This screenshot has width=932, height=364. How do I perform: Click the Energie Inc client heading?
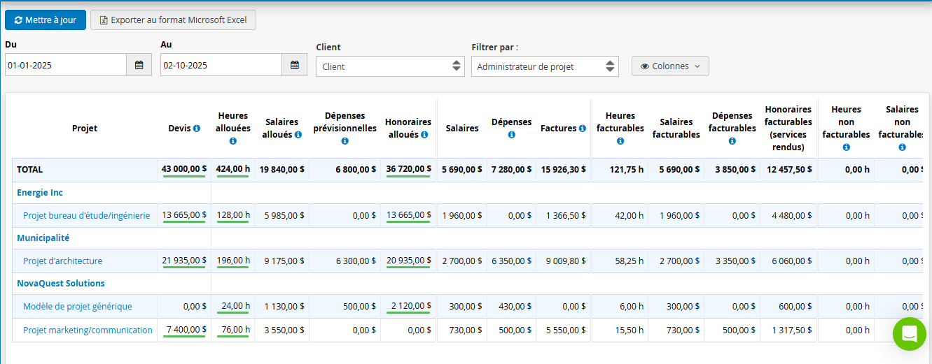click(x=40, y=193)
